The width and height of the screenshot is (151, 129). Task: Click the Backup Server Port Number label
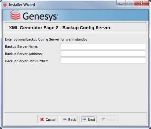coord(27,61)
